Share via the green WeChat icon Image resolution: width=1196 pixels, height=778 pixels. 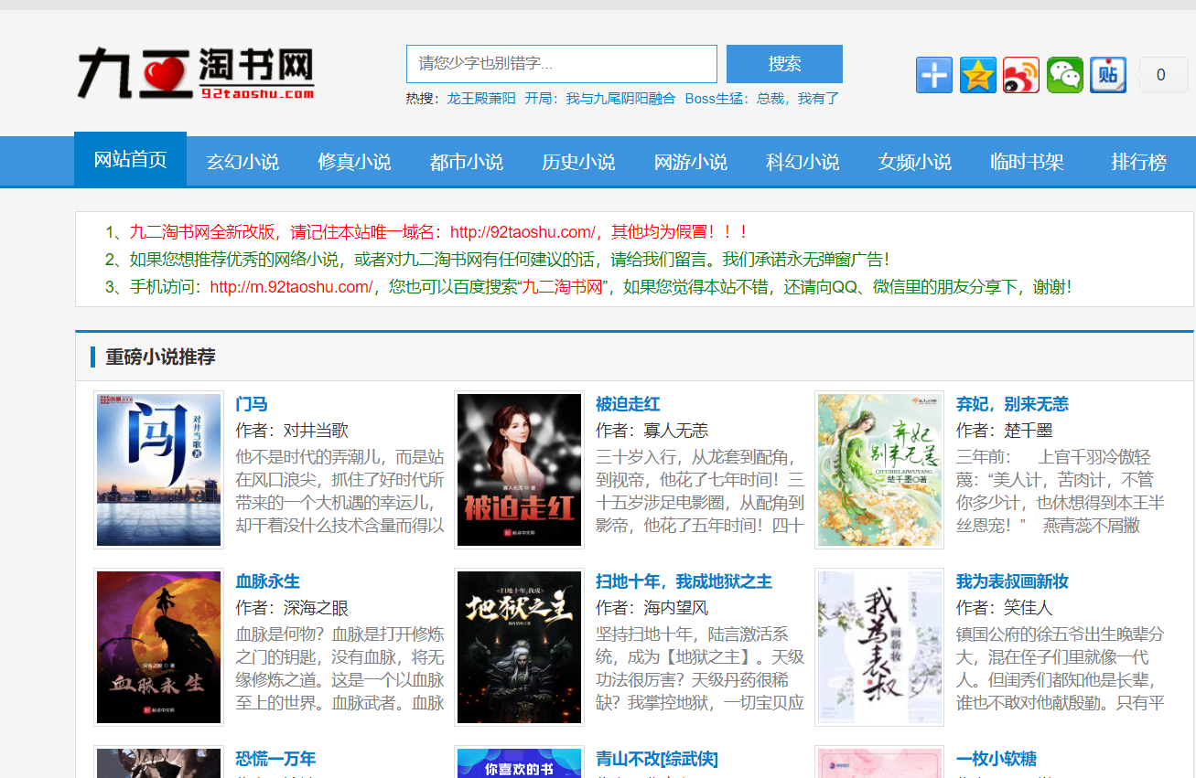(x=1065, y=75)
